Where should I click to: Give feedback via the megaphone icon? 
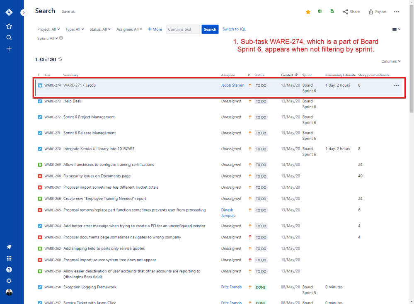point(9,247)
